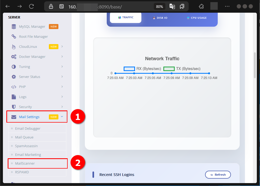Expand the CloudLinux submenu chevron
This screenshot has height=186, width=260.
(x=62, y=46)
